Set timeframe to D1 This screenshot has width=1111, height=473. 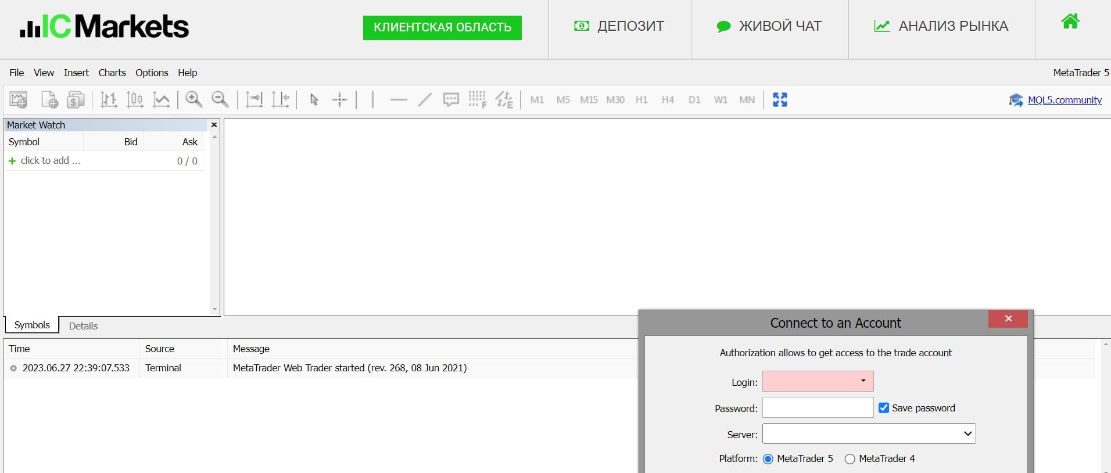coord(694,100)
